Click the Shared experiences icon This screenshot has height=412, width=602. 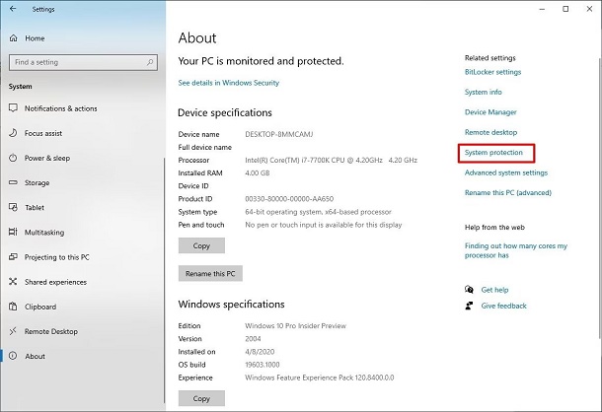[13, 282]
